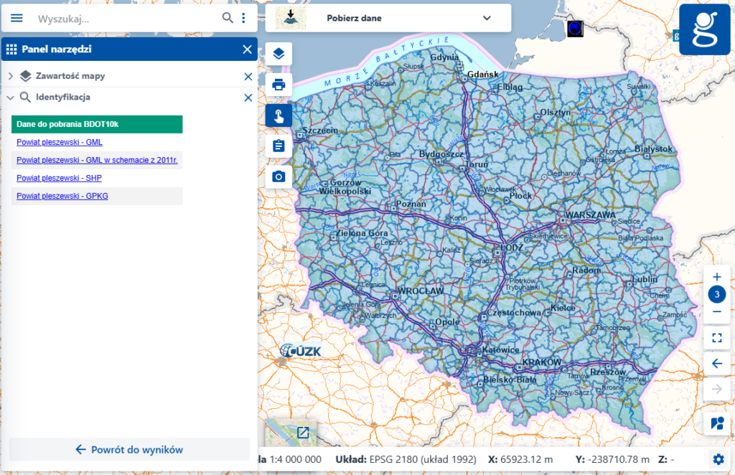Screen dimensions: 735x475
Task: Open the three-dot menu beside search
Action: pos(243,17)
